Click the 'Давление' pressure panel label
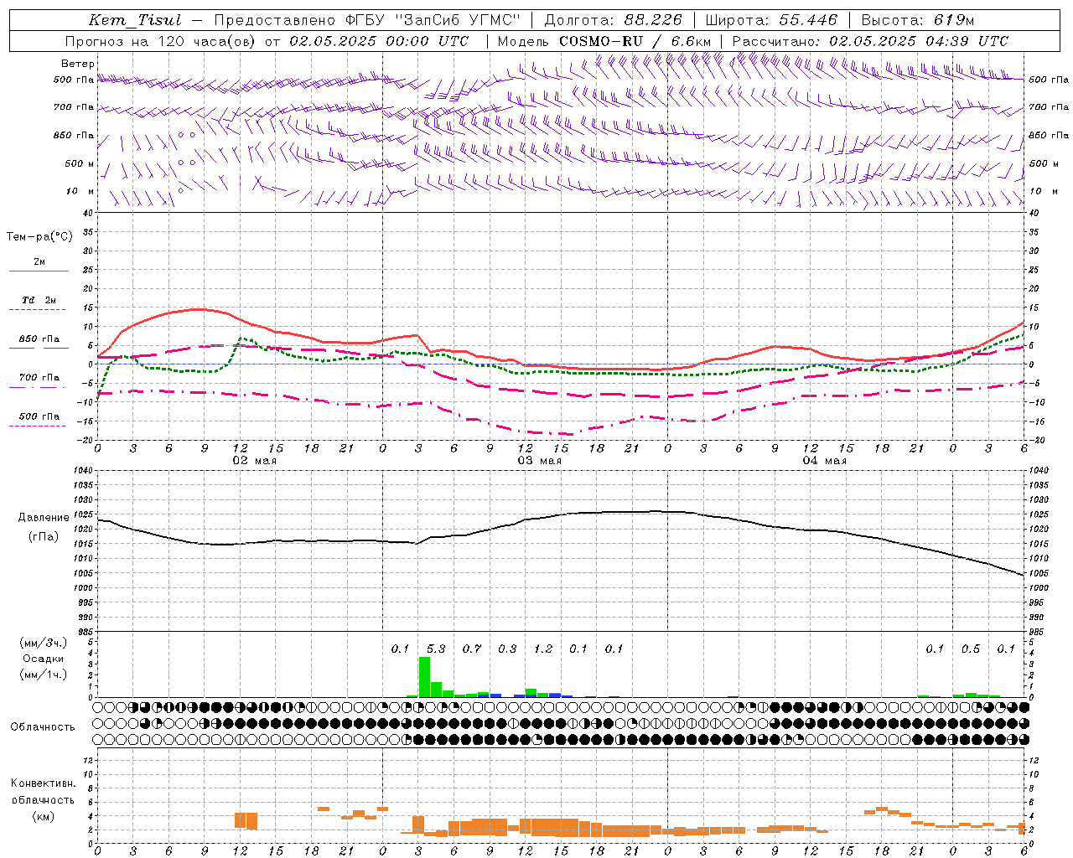Viewport: 1073px width, 858px height. [44, 518]
